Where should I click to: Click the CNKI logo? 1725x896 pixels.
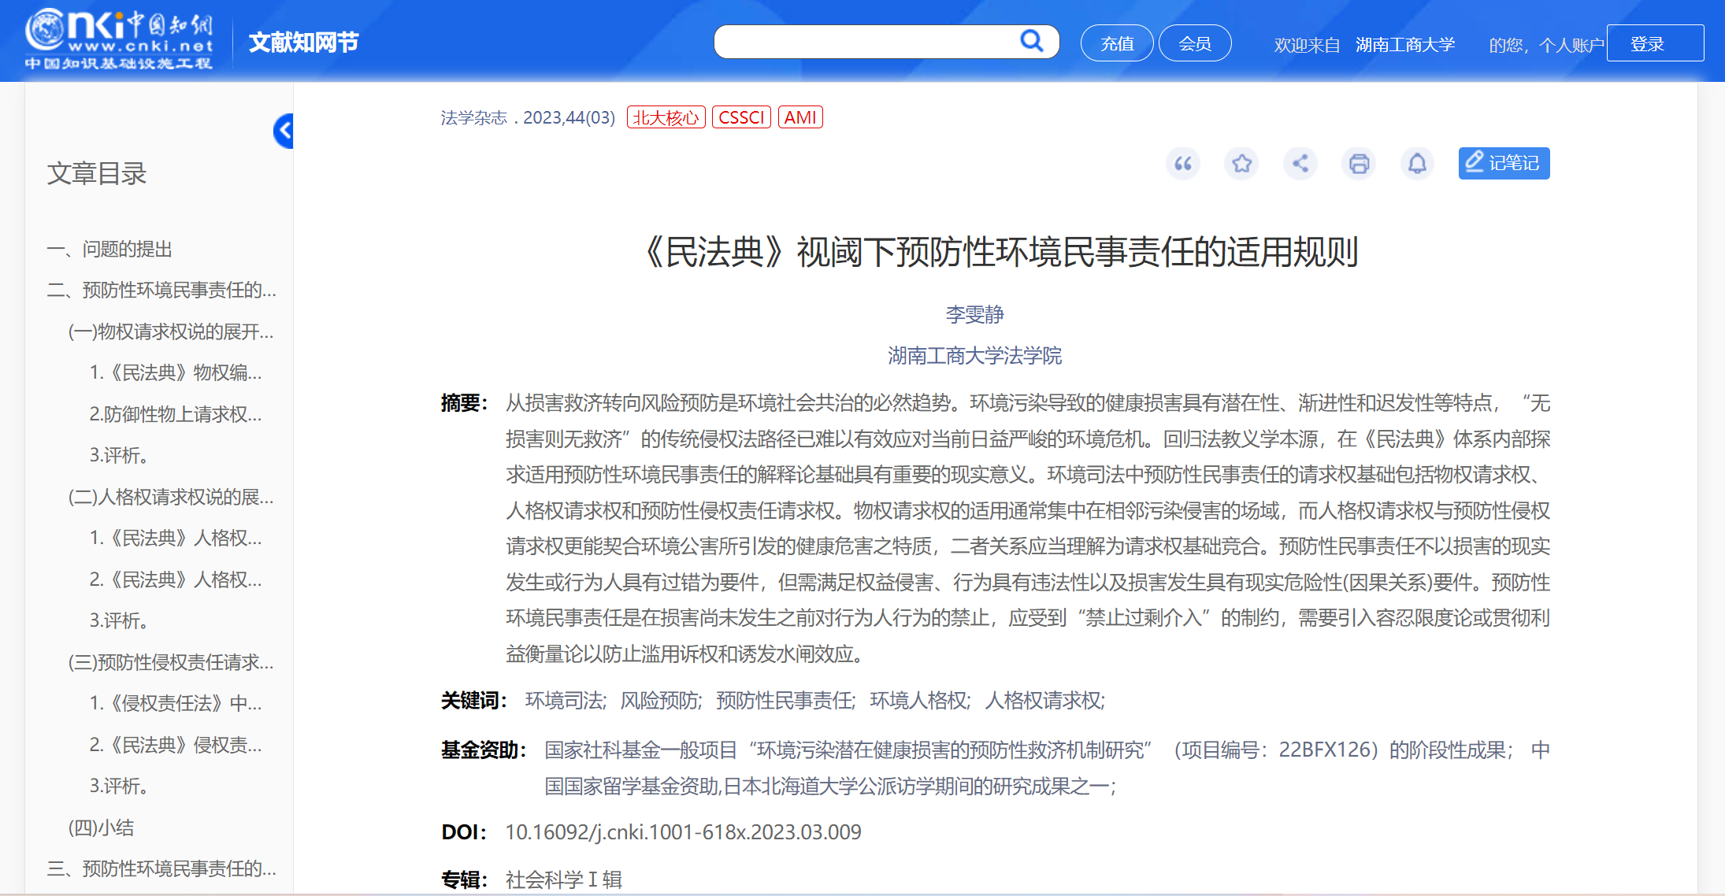pos(118,39)
